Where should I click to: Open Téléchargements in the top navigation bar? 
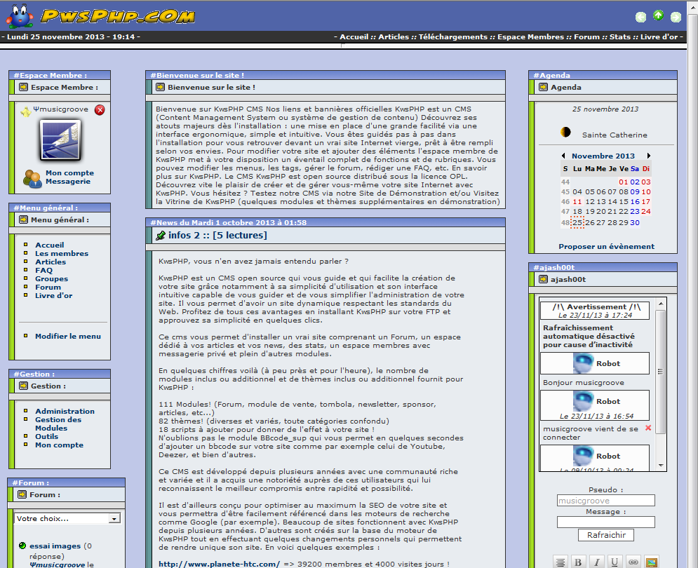(452, 37)
